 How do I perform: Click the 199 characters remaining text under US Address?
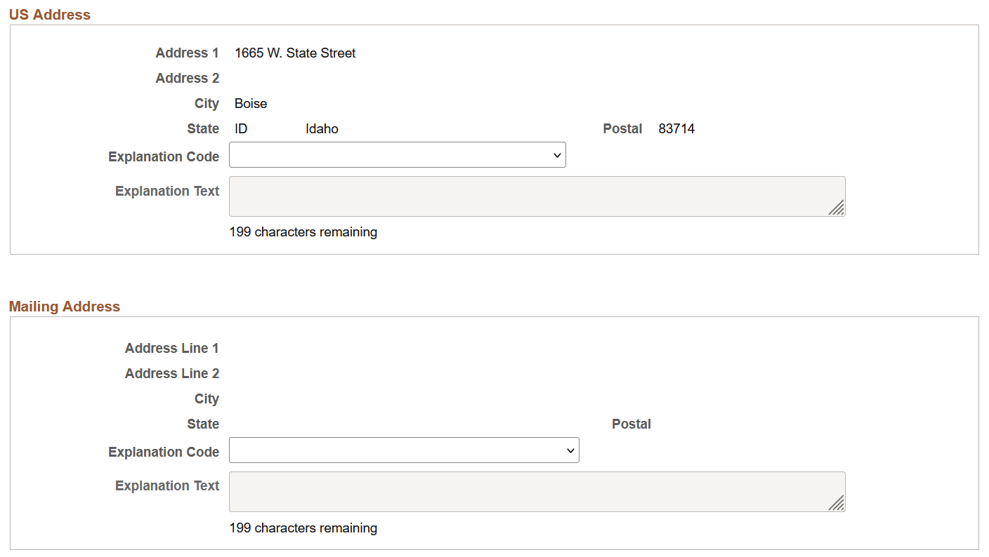pos(303,231)
